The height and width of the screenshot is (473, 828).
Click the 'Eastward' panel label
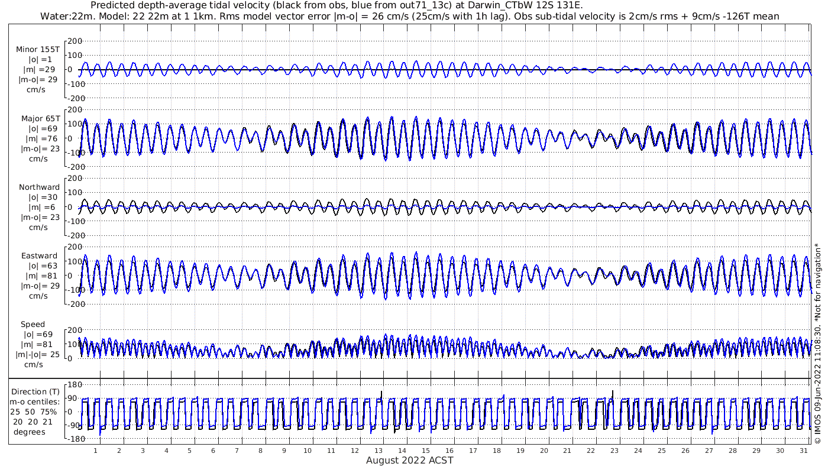(39, 256)
